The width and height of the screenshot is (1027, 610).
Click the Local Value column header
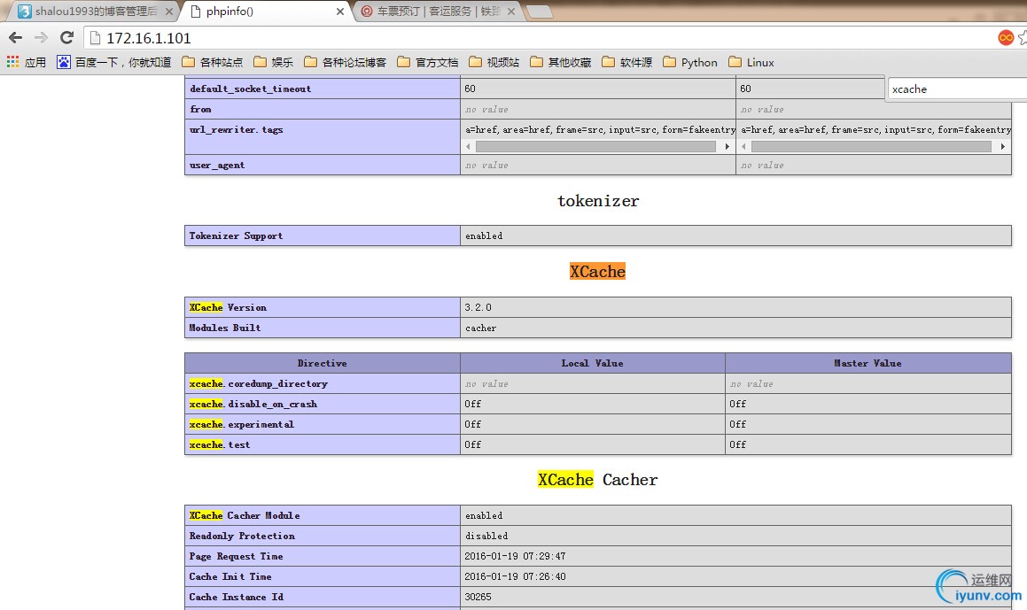tap(592, 363)
